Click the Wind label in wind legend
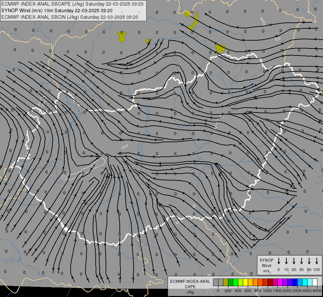Viewport: 323px width, 297px height. click(x=266, y=265)
